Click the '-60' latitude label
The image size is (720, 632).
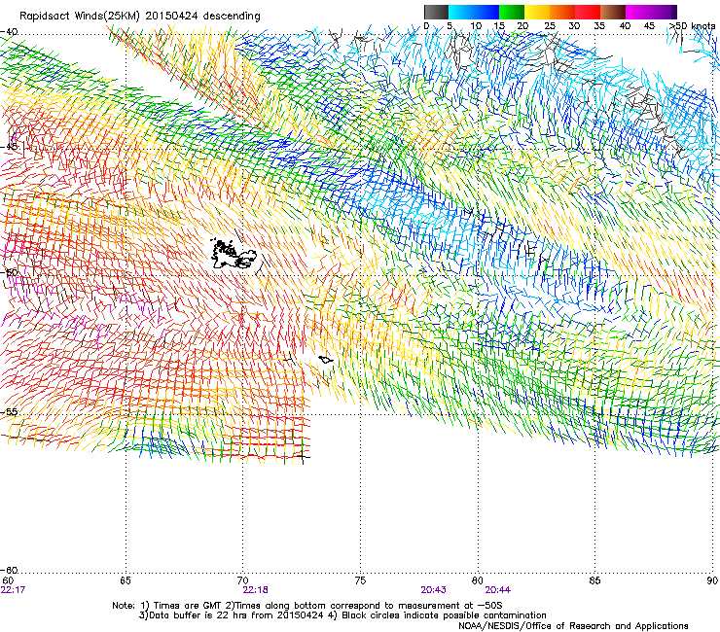(x=9, y=570)
